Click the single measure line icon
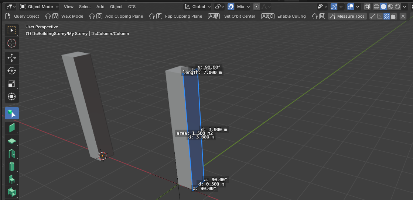 373,16
